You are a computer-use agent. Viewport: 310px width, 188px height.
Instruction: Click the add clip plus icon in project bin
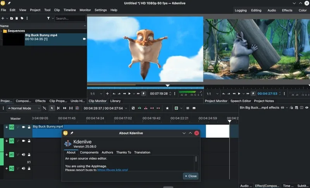point(3,18)
